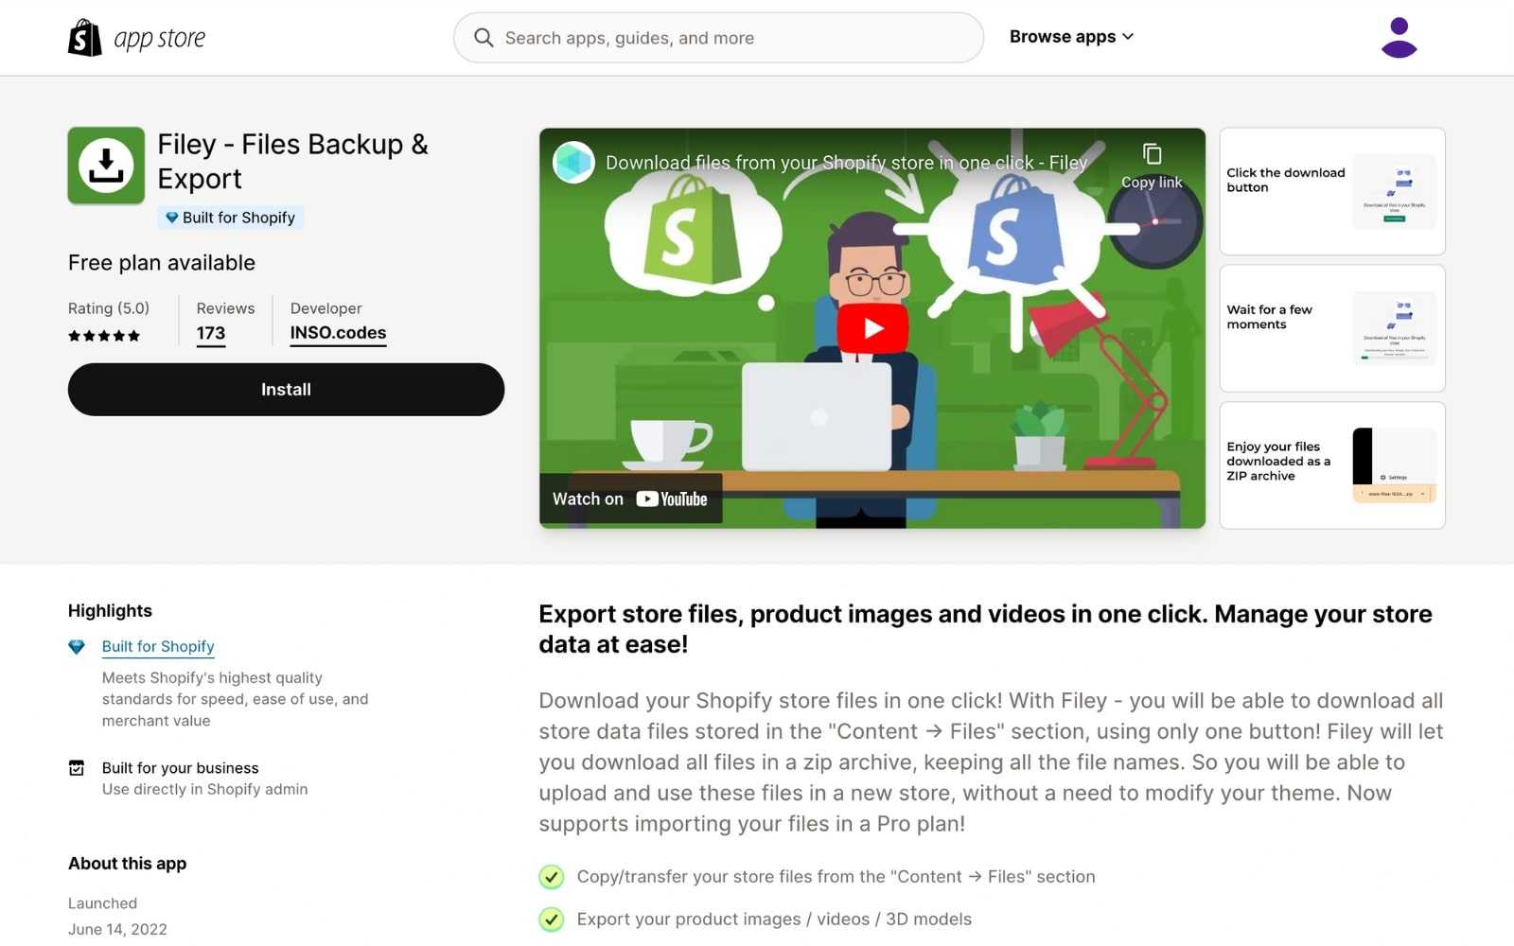The height and width of the screenshot is (946, 1514).
Task: Click the 'Copy/transfer your store files' checkmark icon
Action: pos(552,877)
